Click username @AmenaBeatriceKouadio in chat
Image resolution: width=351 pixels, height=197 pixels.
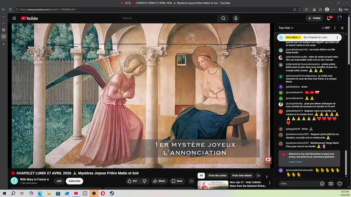pos(299,170)
